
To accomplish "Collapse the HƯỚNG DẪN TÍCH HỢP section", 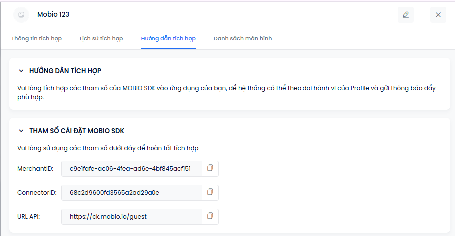I will pos(21,71).
